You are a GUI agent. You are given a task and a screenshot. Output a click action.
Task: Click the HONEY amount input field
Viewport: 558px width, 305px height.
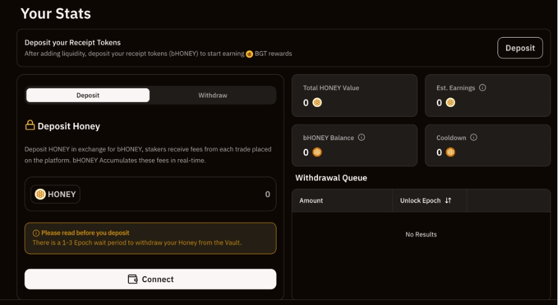(179, 194)
